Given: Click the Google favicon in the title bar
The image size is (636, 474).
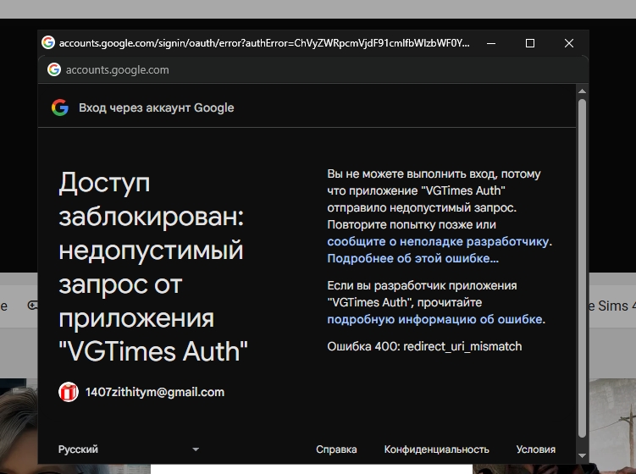Looking at the screenshot, I should point(48,42).
